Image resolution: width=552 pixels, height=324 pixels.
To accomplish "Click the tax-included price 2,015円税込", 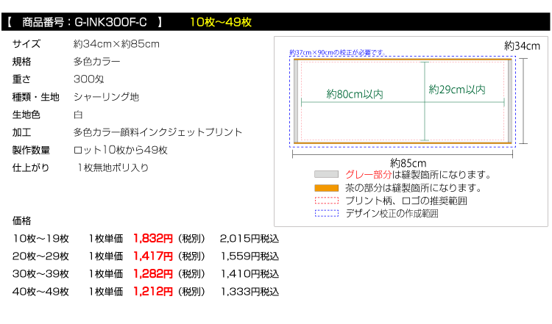I will (250, 239).
